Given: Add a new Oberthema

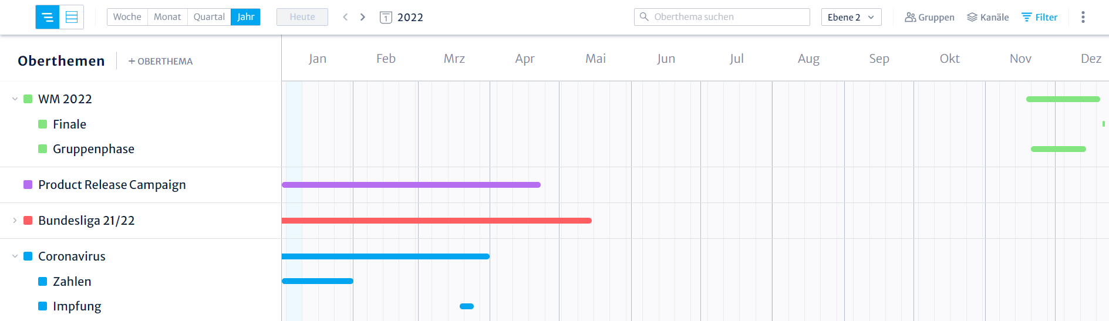Looking at the screenshot, I should tap(160, 61).
